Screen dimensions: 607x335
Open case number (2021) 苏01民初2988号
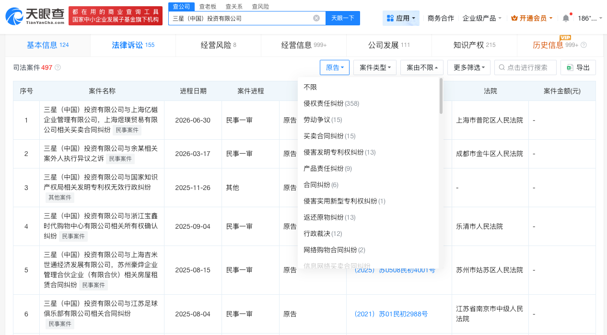tap(391, 314)
